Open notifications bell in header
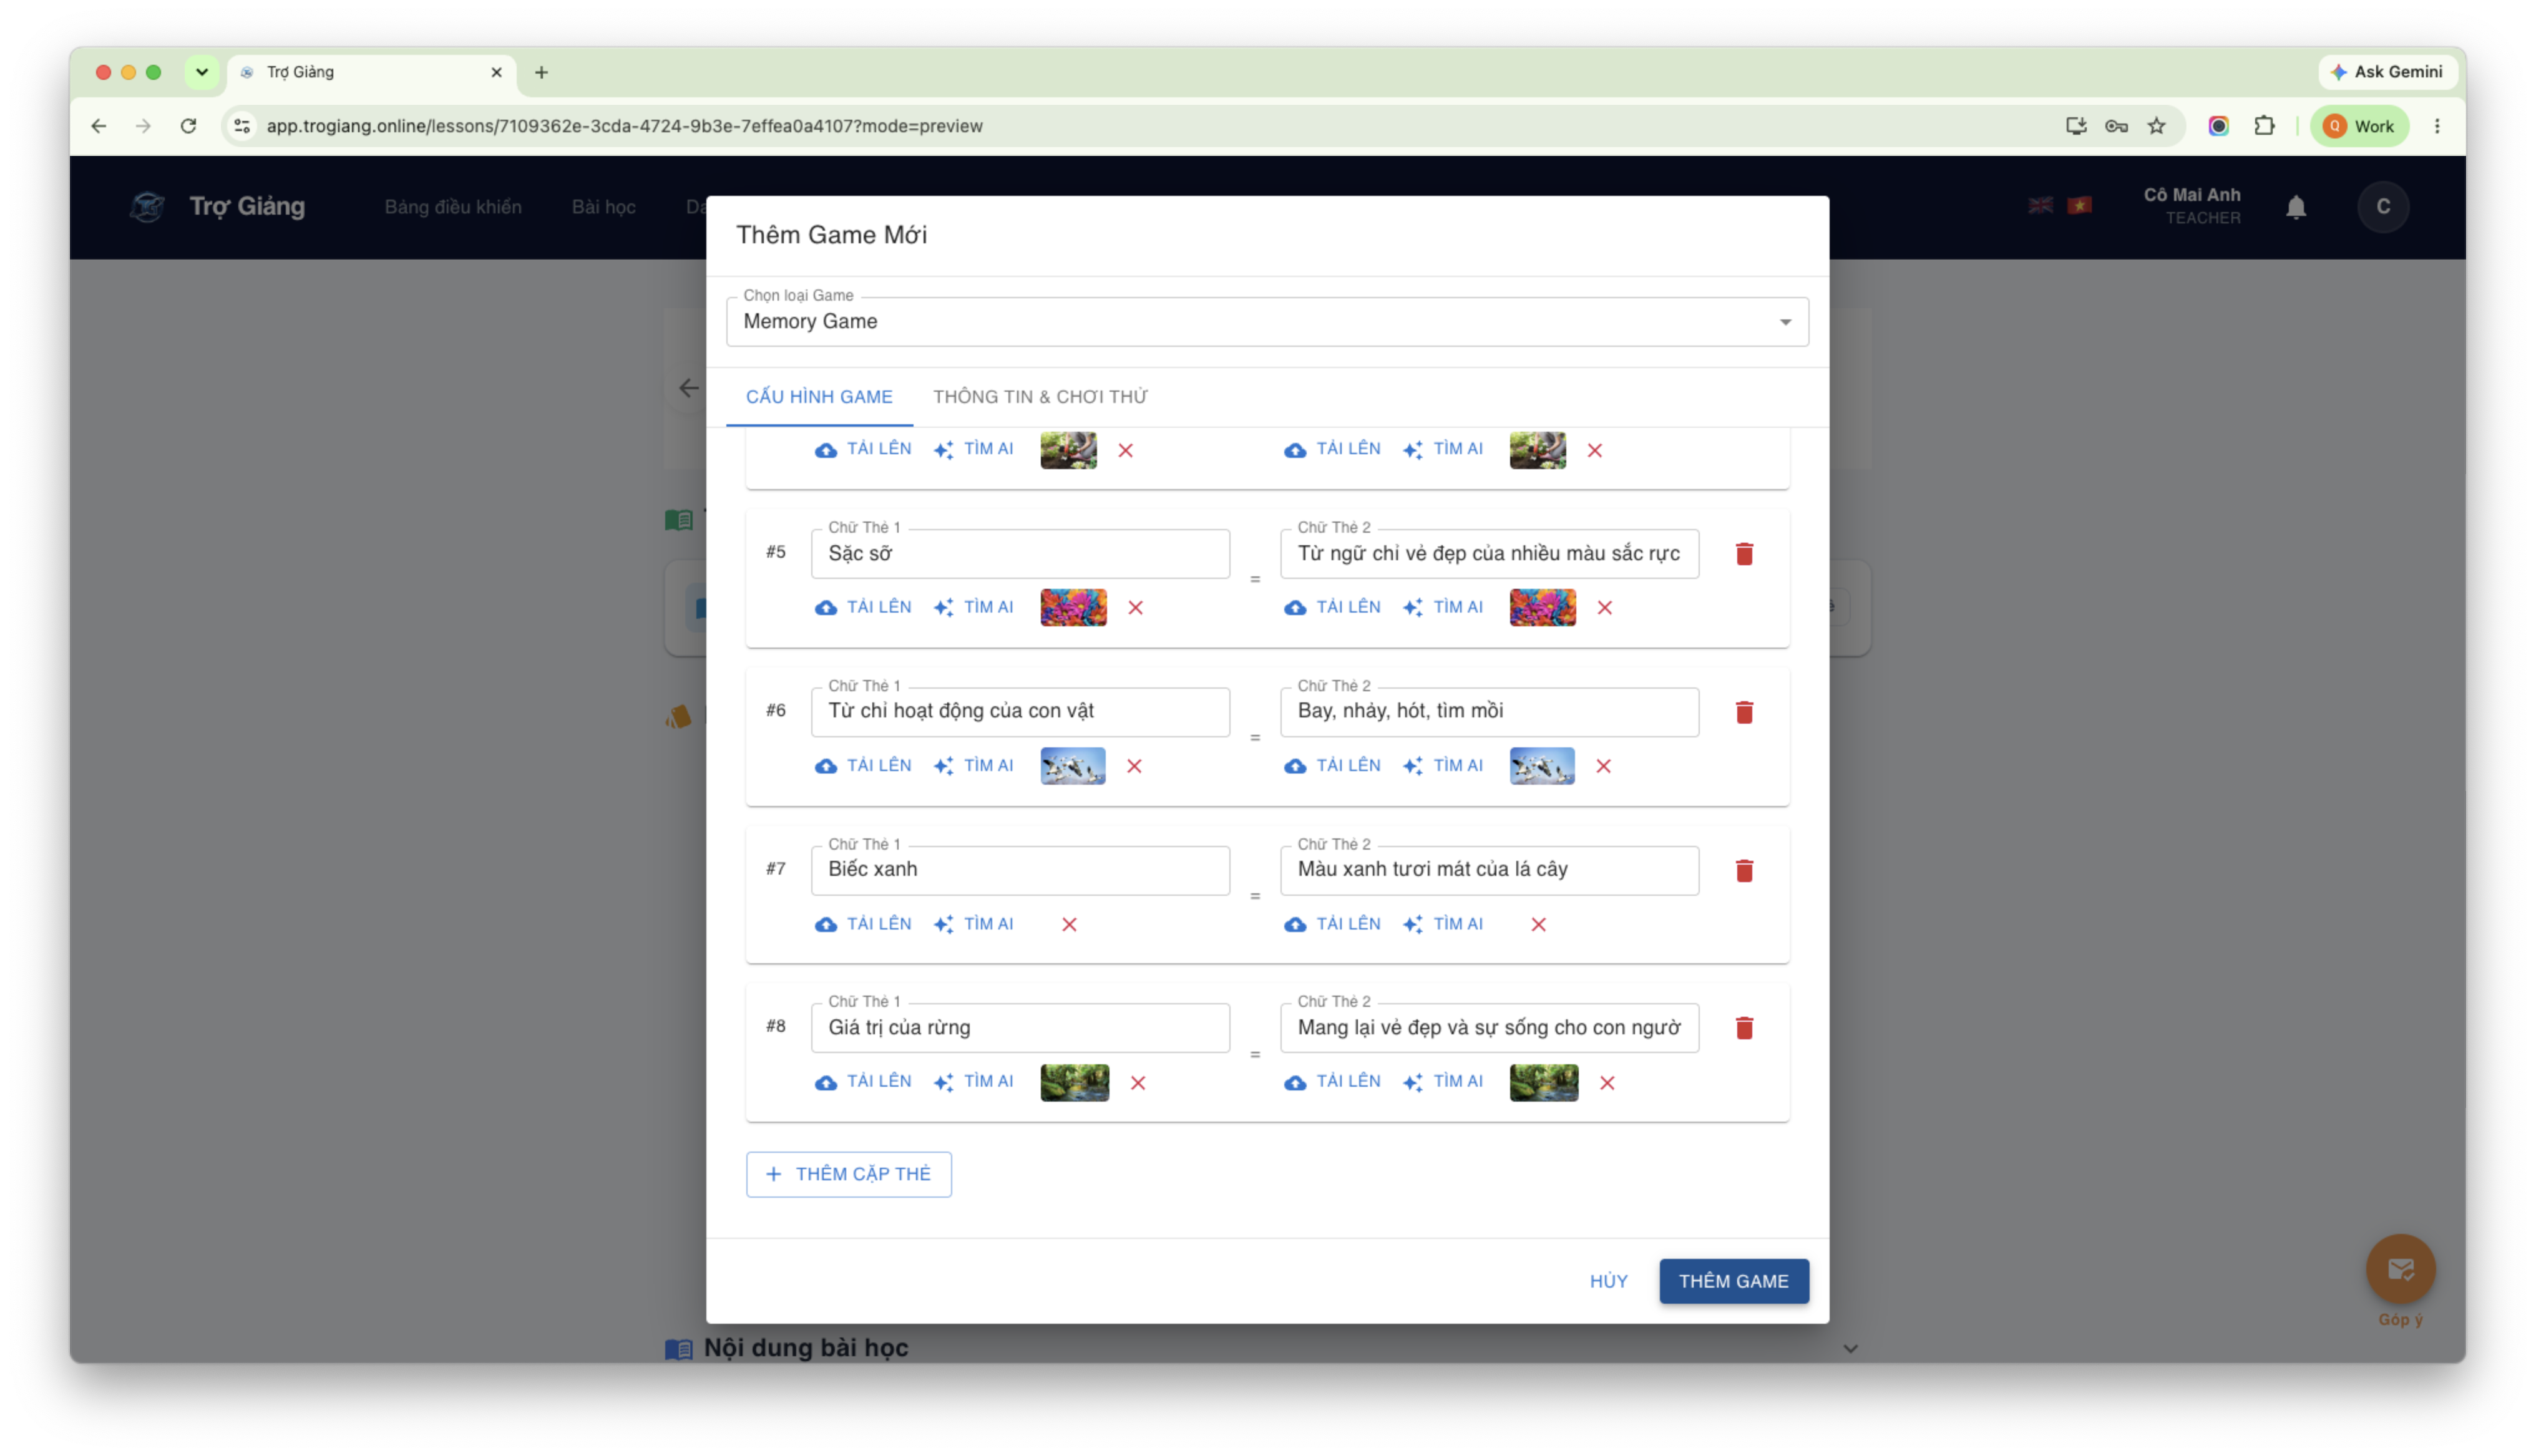 pos(2296,207)
